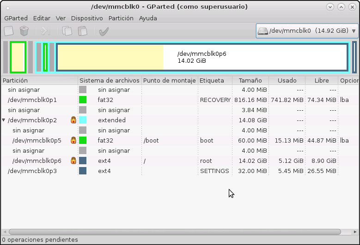360x245 pixels.
Task: Click the Paste partition toolbar icon
Action: coord(82,31)
